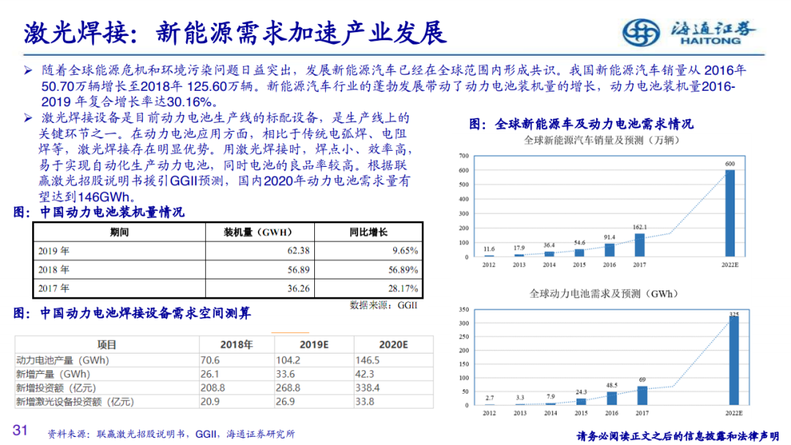Click the 2016 bar labeled 48.5
Viewport: 791px width, 445px height.
[612, 398]
